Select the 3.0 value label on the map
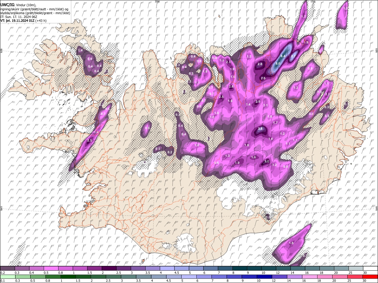Viewport: 378px width, 283px height. pos(267,161)
